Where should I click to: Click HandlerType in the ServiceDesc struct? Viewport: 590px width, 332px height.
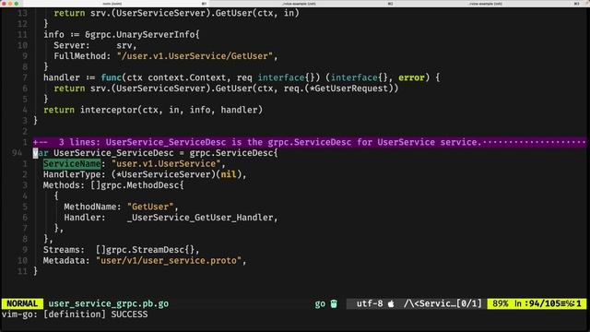click(x=72, y=174)
